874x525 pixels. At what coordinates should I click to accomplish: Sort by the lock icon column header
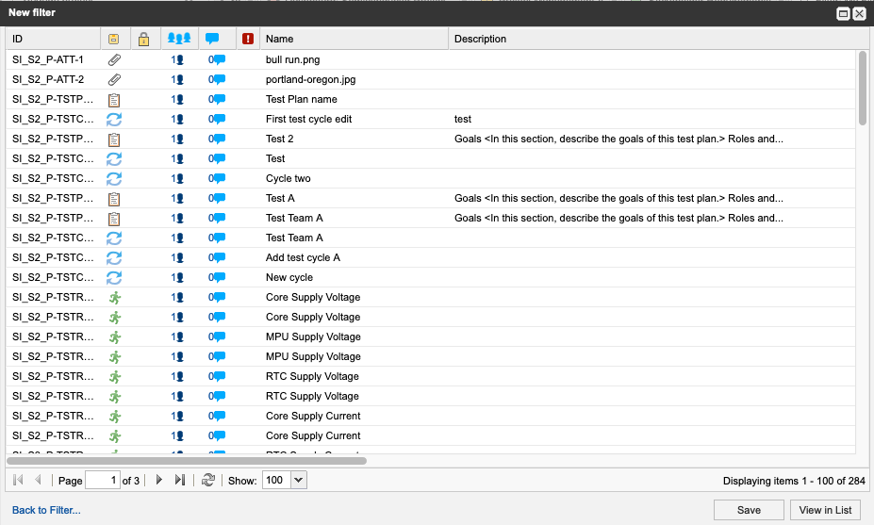[143, 39]
